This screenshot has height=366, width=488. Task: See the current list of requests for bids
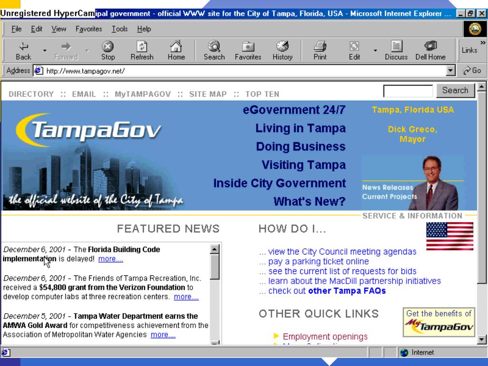pos(342,271)
